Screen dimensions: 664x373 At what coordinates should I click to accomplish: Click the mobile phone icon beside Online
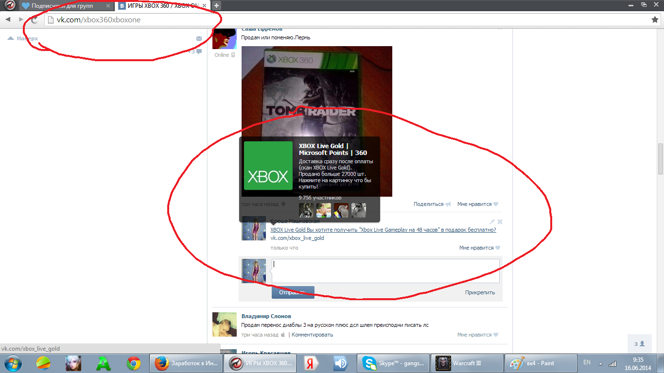point(233,55)
